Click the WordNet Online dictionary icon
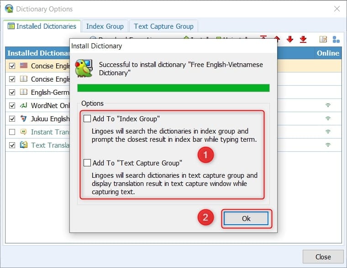 24,105
